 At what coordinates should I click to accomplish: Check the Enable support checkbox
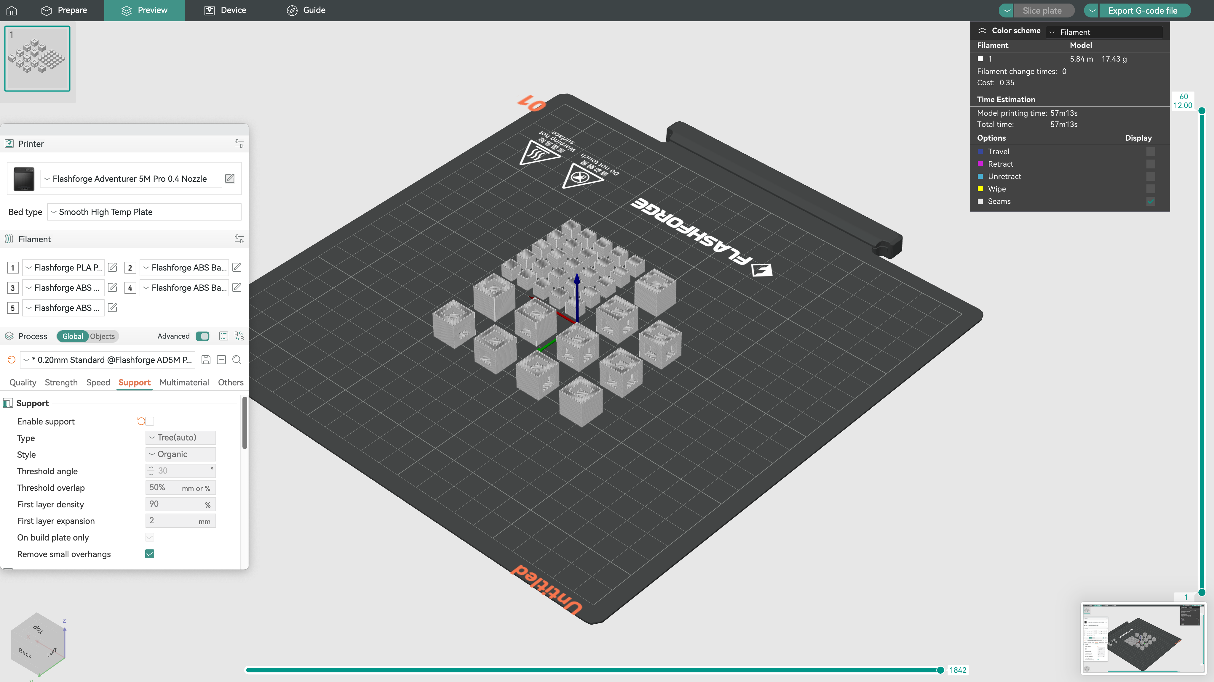(150, 421)
